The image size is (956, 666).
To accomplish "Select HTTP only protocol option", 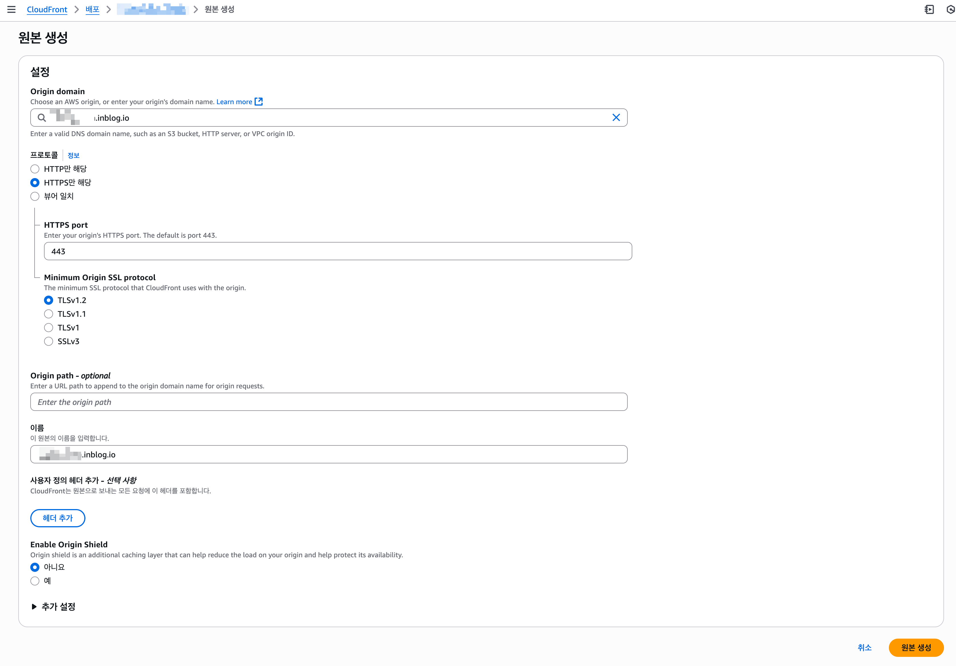I will coord(35,169).
